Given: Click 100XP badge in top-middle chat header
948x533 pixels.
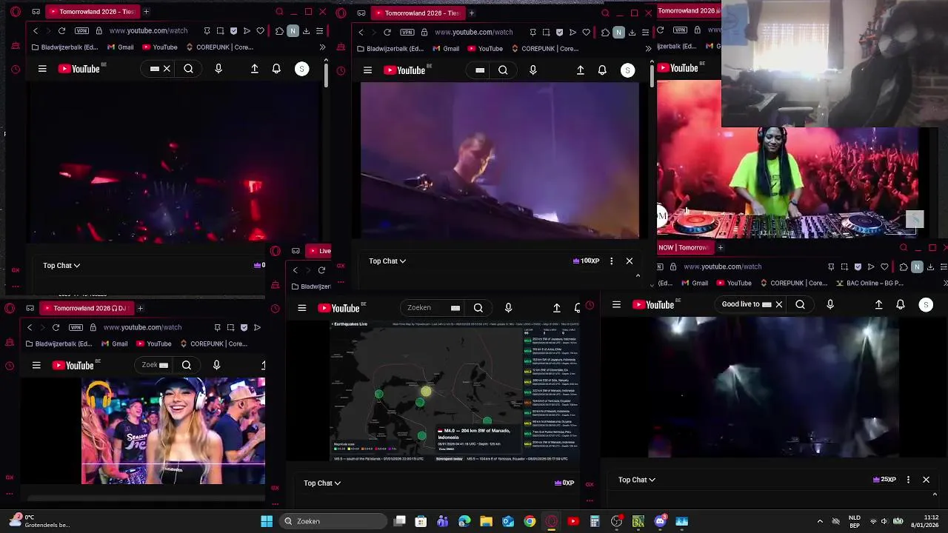Looking at the screenshot, I should 586,261.
